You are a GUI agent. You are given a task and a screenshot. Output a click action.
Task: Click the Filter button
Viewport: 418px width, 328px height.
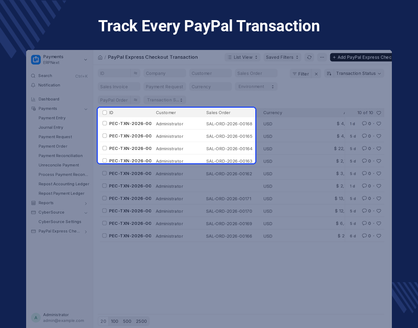[x=301, y=74]
